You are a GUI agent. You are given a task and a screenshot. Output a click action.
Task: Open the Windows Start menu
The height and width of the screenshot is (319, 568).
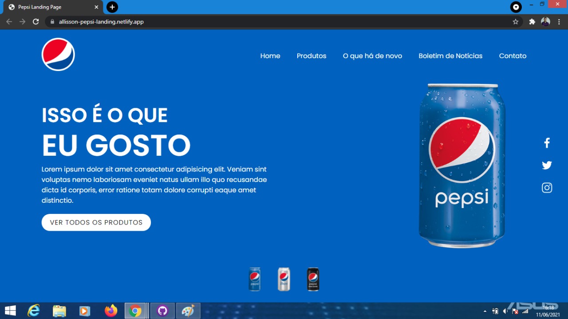(10, 311)
